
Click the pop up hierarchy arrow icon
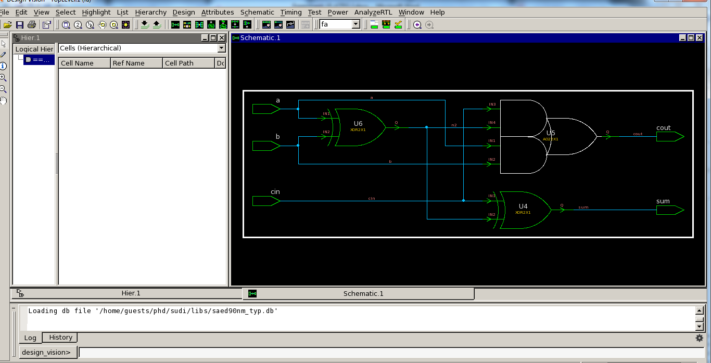(157, 24)
